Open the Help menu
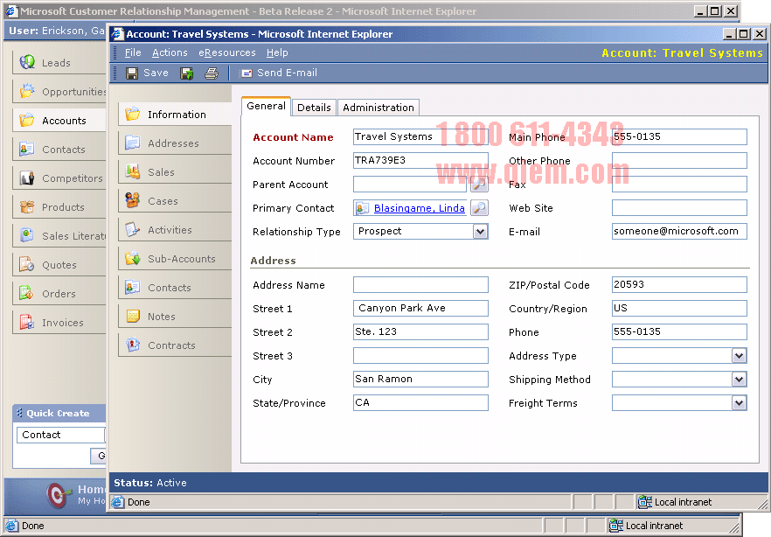This screenshot has width=771, height=537. [x=277, y=52]
